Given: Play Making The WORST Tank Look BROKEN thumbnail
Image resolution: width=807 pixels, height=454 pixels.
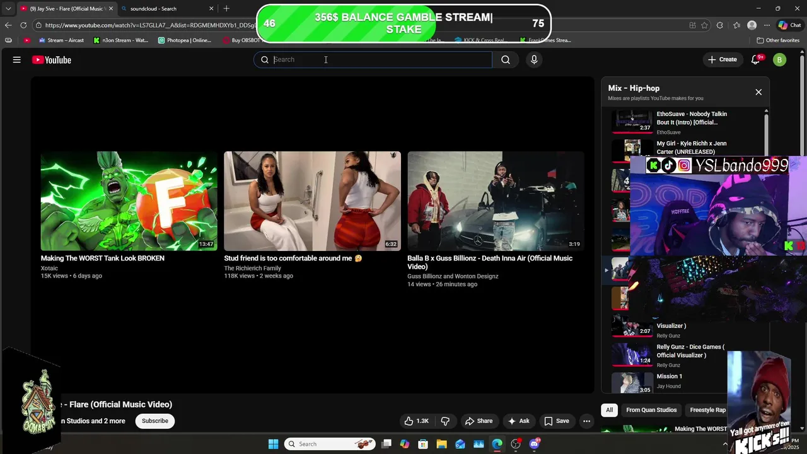Looking at the screenshot, I should (129, 201).
